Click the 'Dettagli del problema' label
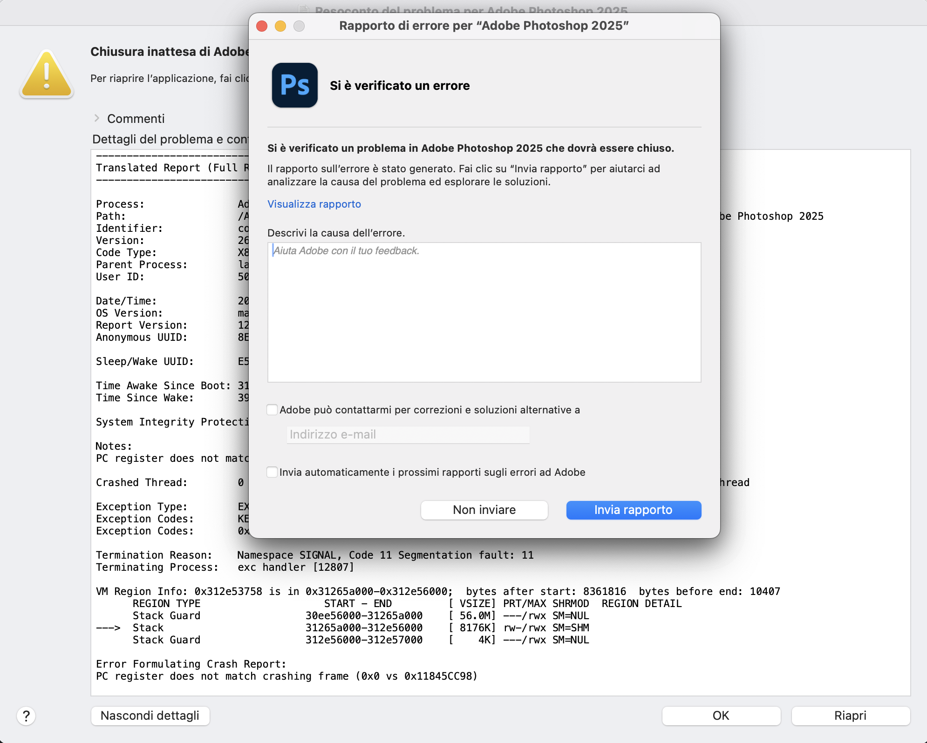Viewport: 927px width, 743px height. (170, 139)
